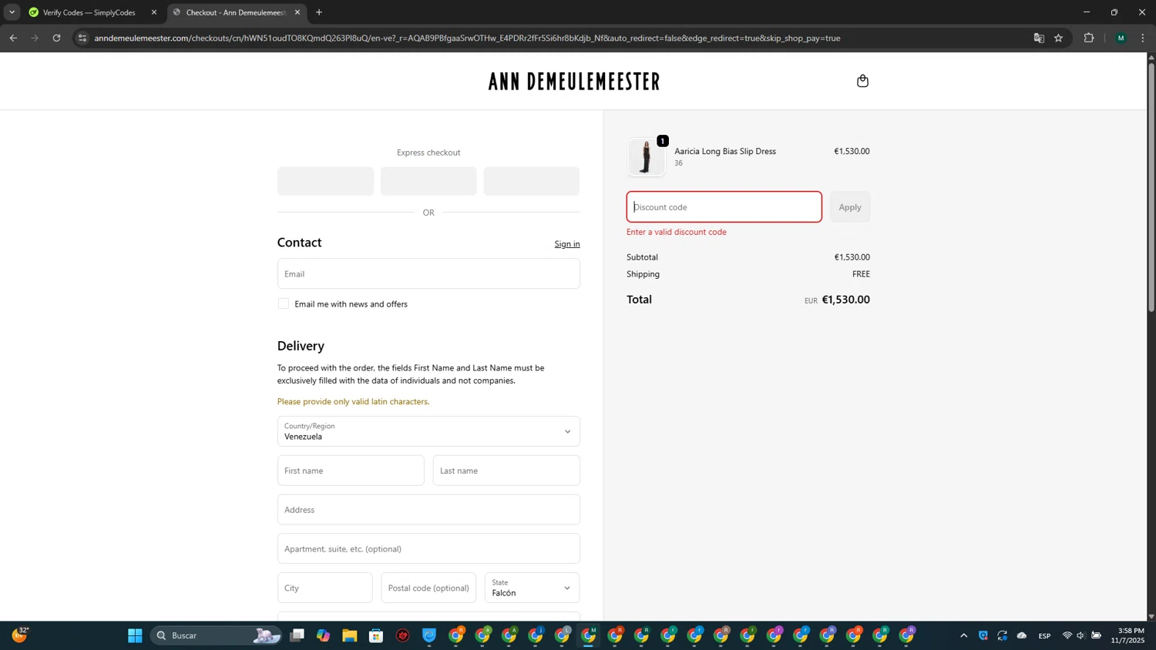Open File Explorer from the taskbar
Viewport: 1156px width, 650px height.
350,635
